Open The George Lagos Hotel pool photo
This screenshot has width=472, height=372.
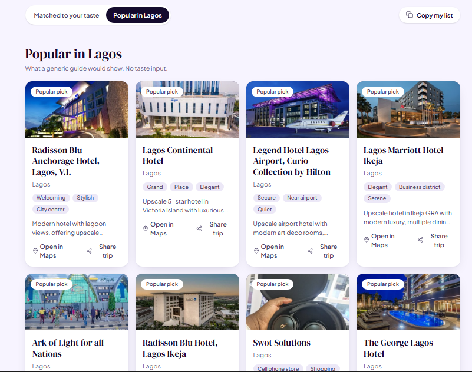point(408,302)
